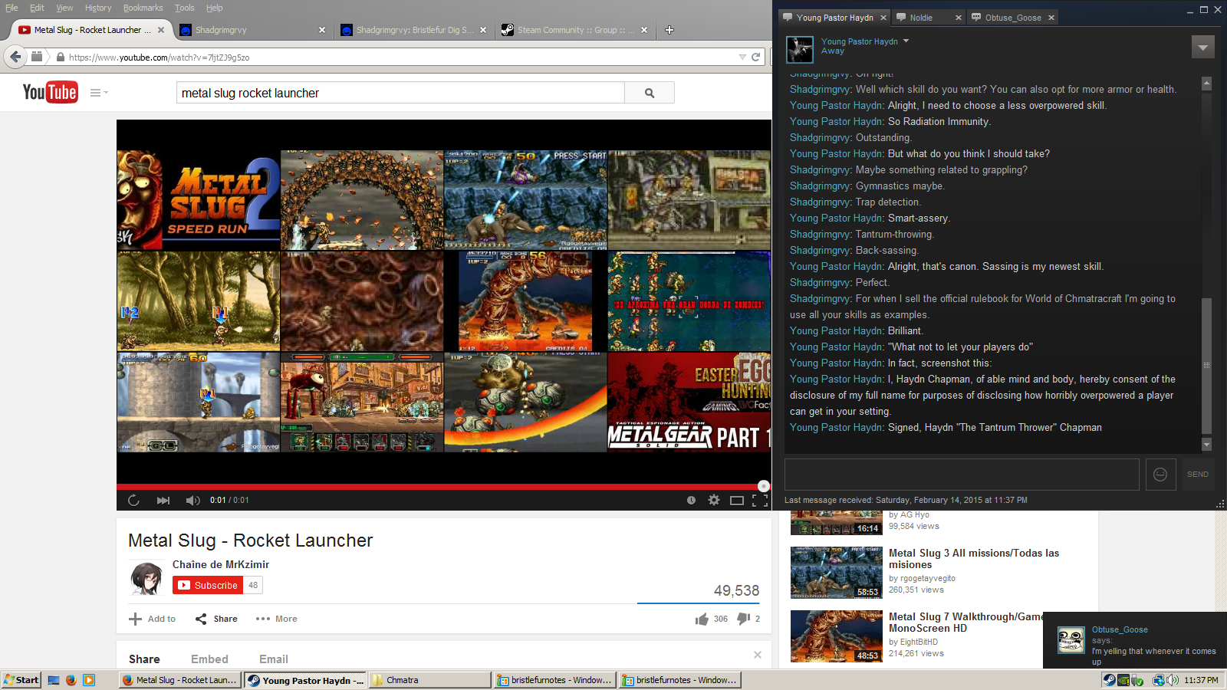Viewport: 1227px width, 690px height.
Task: Click the Show Desktop quick launch icon
Action: coord(54,680)
